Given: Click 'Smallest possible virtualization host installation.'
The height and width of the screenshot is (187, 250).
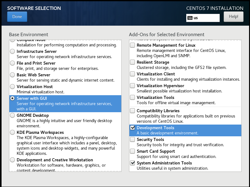Looking at the screenshot, I should (x=179, y=91).
